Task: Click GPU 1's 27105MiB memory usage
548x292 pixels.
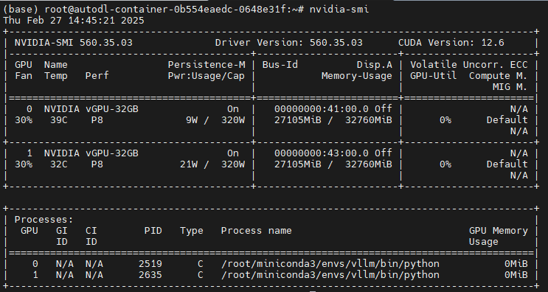Action: pos(298,164)
